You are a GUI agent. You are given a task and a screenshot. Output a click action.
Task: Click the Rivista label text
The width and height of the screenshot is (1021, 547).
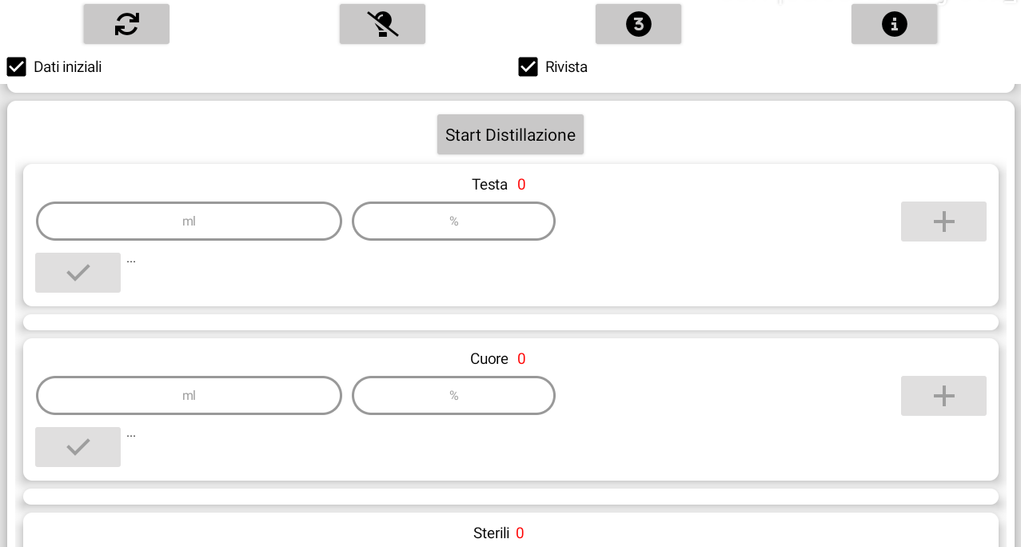566,67
